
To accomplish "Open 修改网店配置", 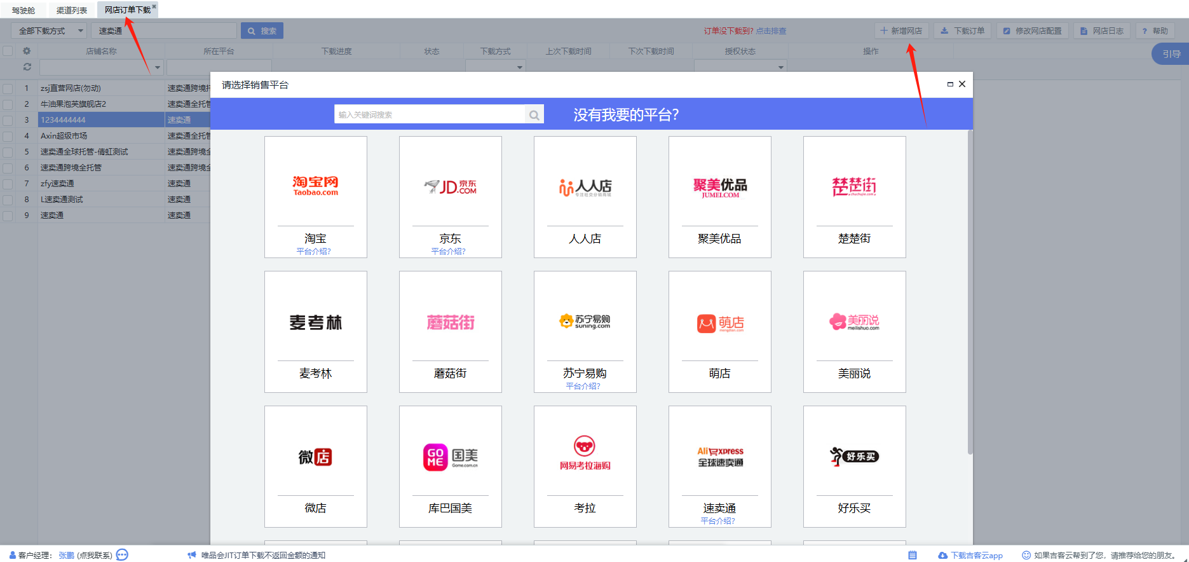I will pyautogui.click(x=1033, y=31).
